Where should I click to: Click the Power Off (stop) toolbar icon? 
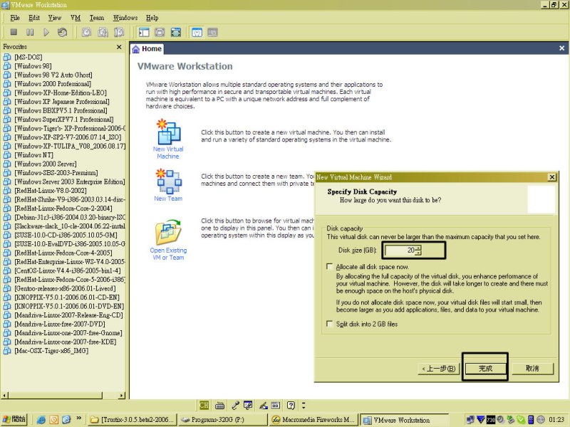click(x=14, y=32)
